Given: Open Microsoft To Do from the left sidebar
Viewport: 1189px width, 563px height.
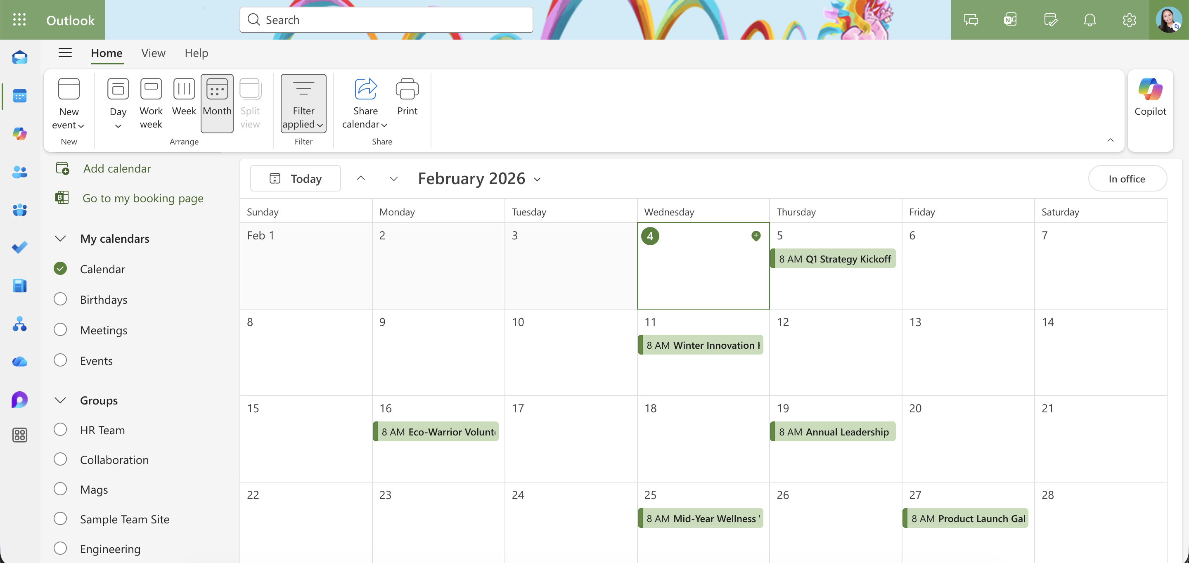Looking at the screenshot, I should tap(20, 247).
